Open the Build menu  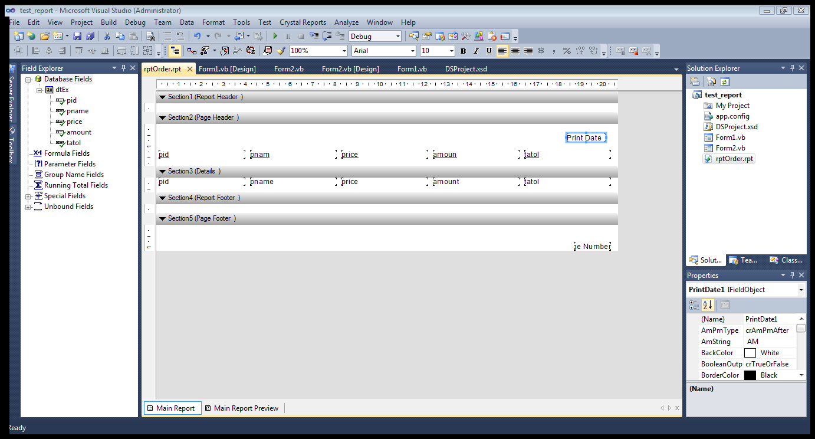click(x=109, y=22)
